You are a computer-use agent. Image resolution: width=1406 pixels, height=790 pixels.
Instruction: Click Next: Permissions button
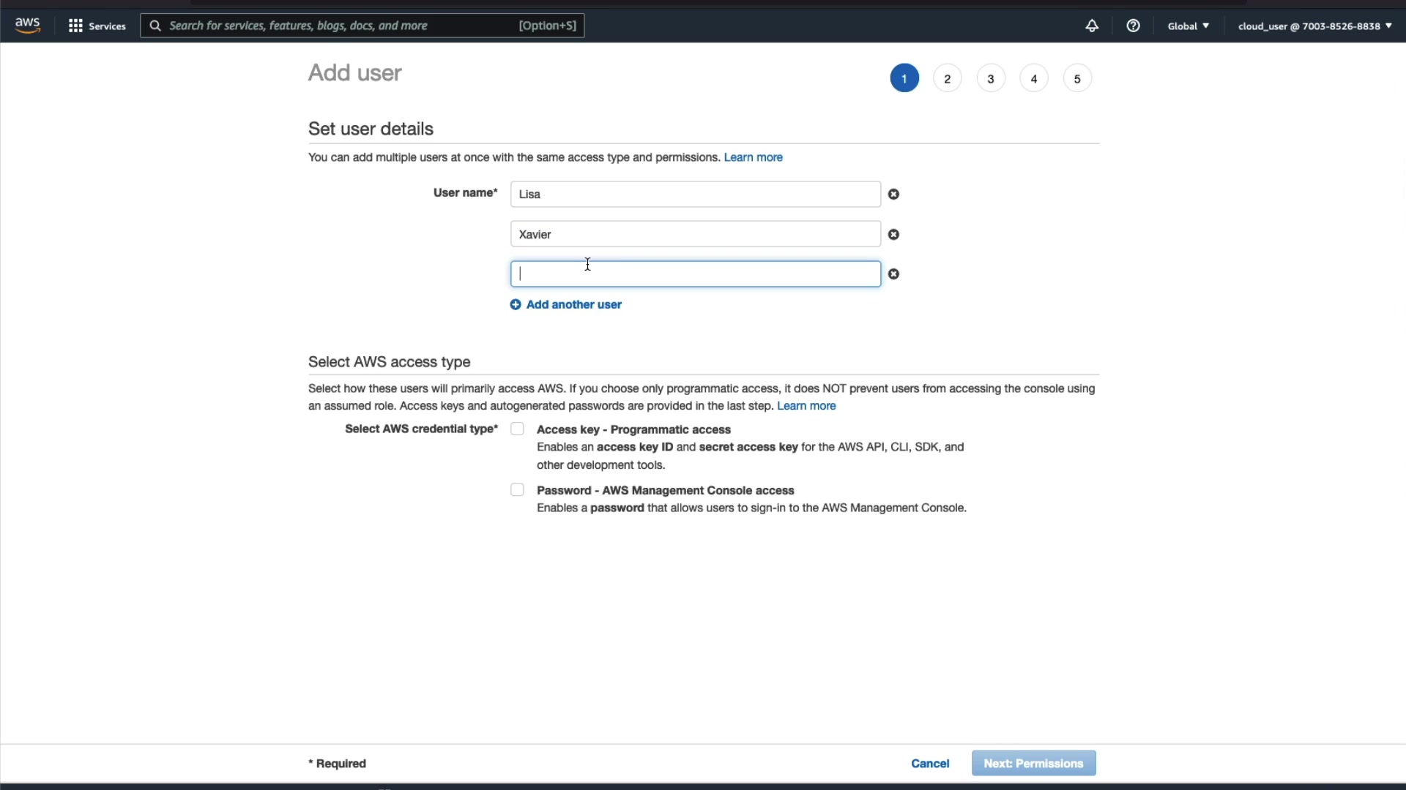1033,764
